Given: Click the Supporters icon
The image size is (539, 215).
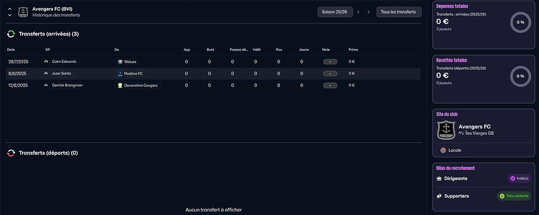Looking at the screenshot, I should pos(439,196).
